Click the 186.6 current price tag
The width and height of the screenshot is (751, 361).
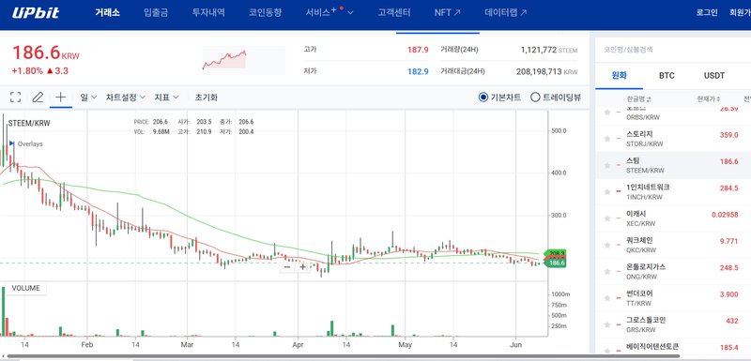(555, 263)
